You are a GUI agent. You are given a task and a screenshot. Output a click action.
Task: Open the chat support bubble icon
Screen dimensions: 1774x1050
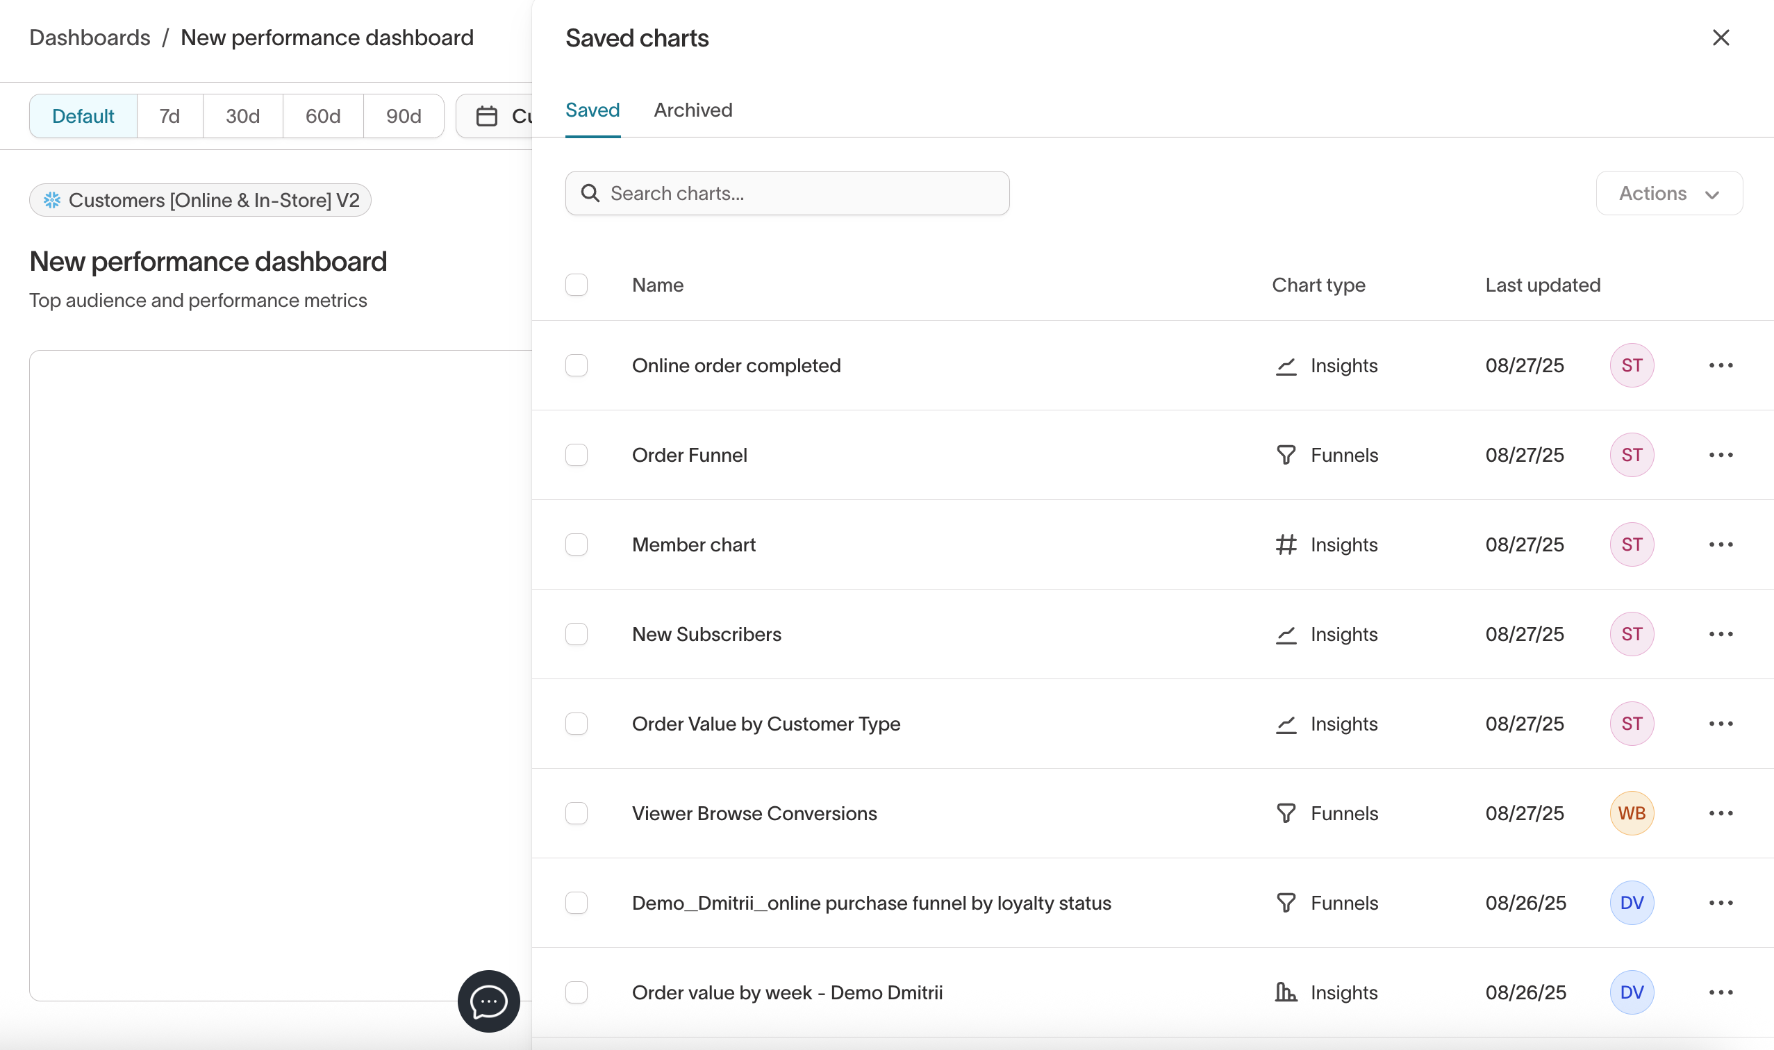pos(488,1001)
